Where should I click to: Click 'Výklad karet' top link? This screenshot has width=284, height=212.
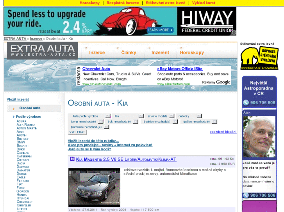(204, 3)
